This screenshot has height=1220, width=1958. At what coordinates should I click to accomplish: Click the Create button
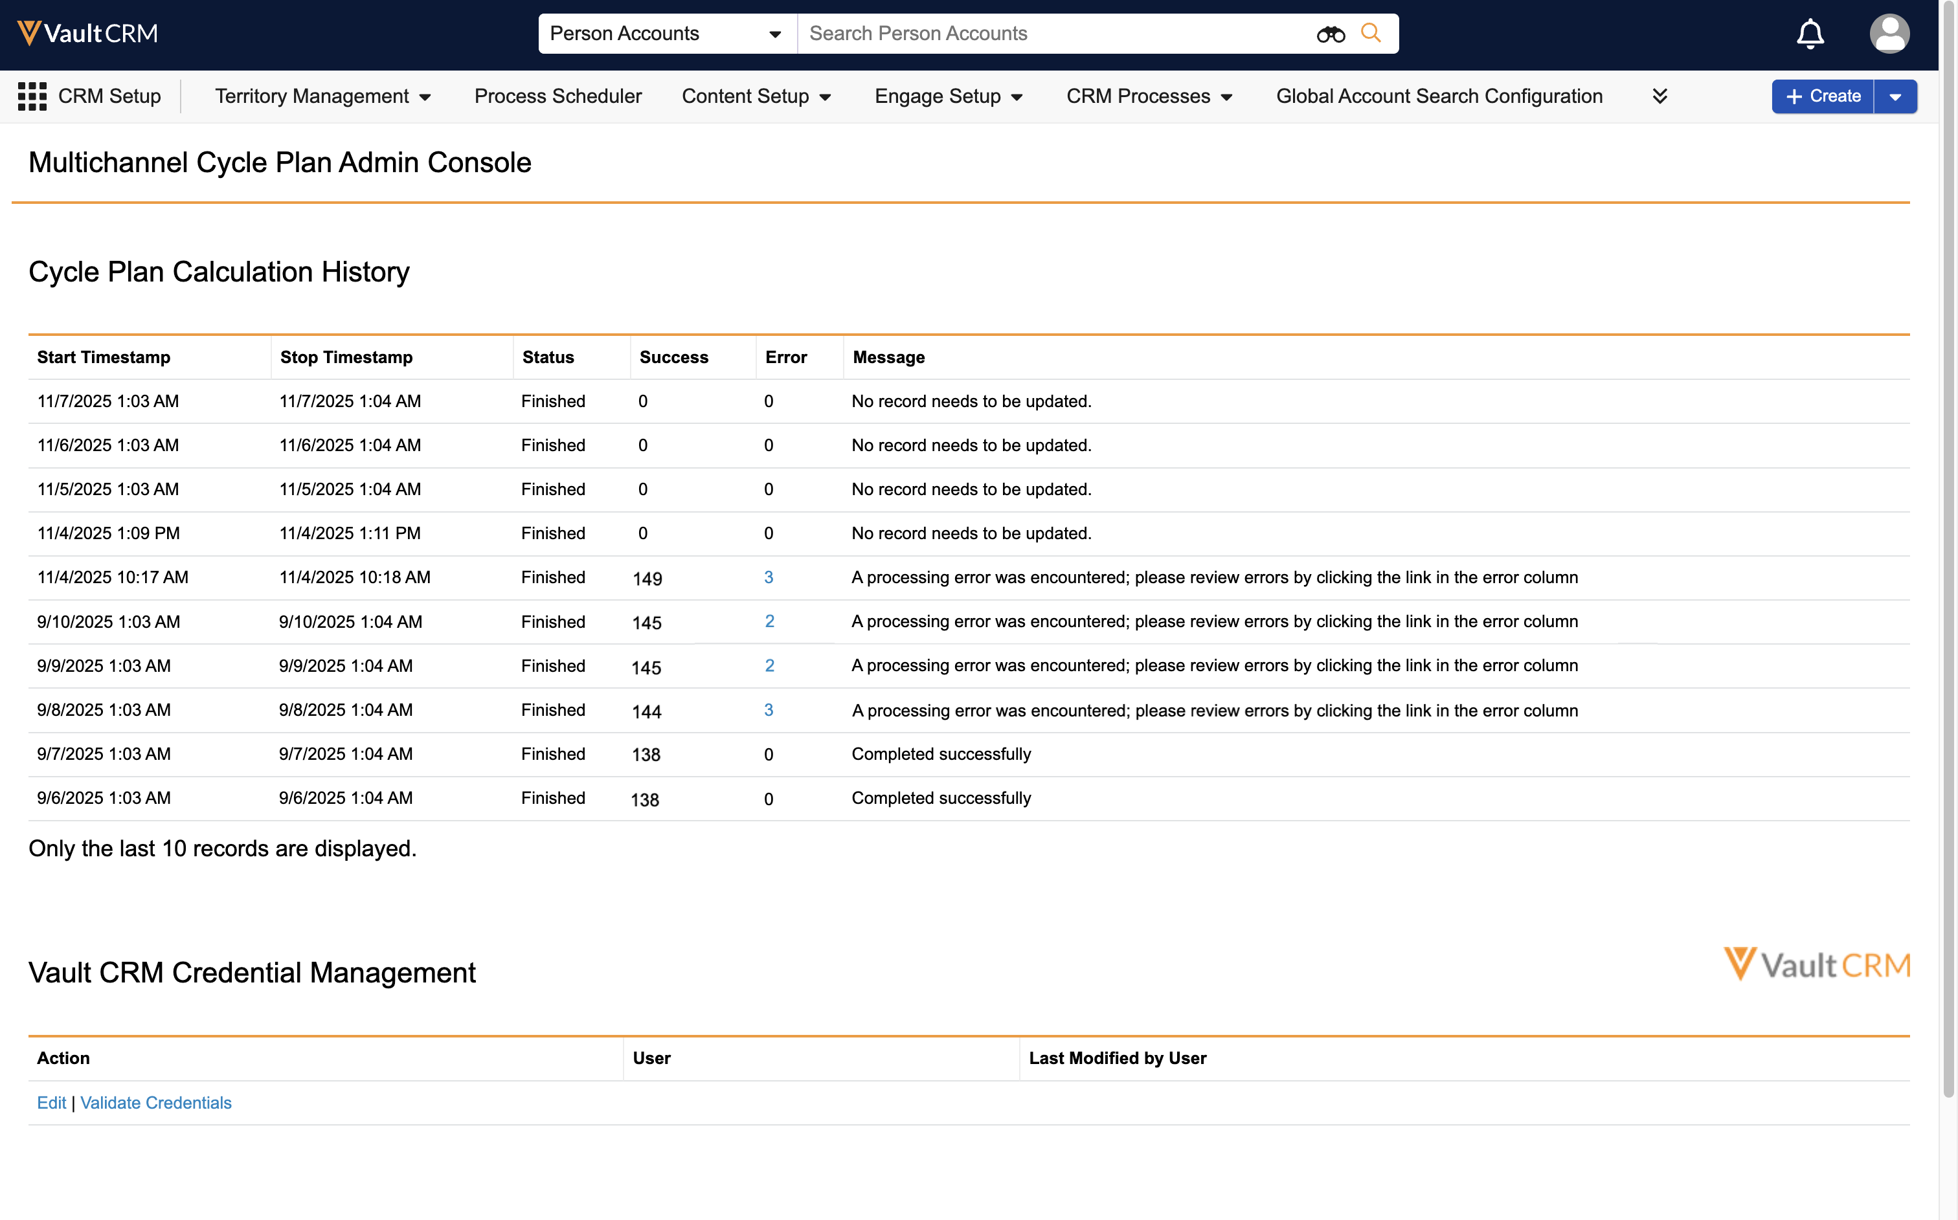(x=1823, y=97)
